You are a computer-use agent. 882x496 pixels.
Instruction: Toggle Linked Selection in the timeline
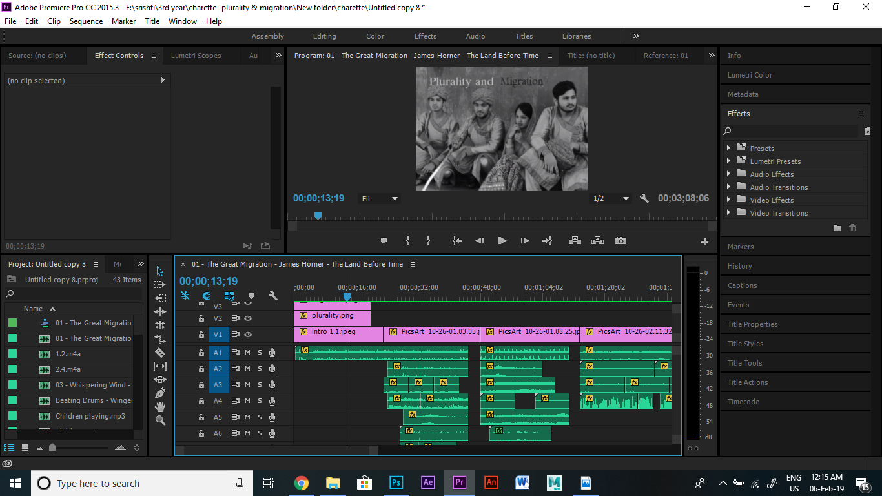tap(229, 296)
